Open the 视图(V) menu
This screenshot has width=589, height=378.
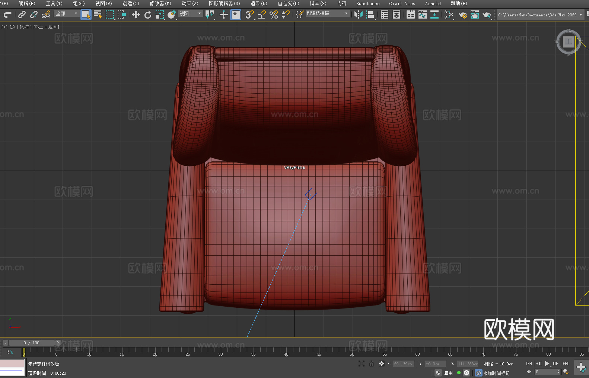coord(104,3)
